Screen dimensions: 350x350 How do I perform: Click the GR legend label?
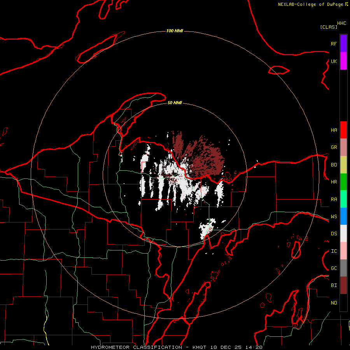click(334, 147)
